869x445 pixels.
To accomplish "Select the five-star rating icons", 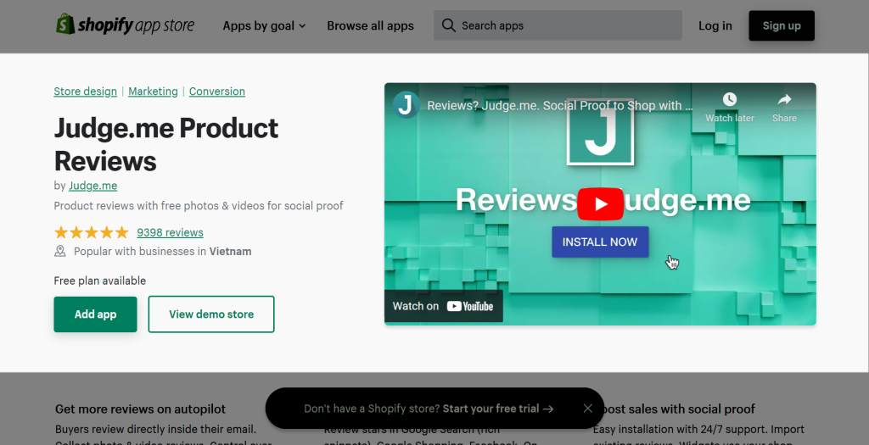I will (x=92, y=232).
